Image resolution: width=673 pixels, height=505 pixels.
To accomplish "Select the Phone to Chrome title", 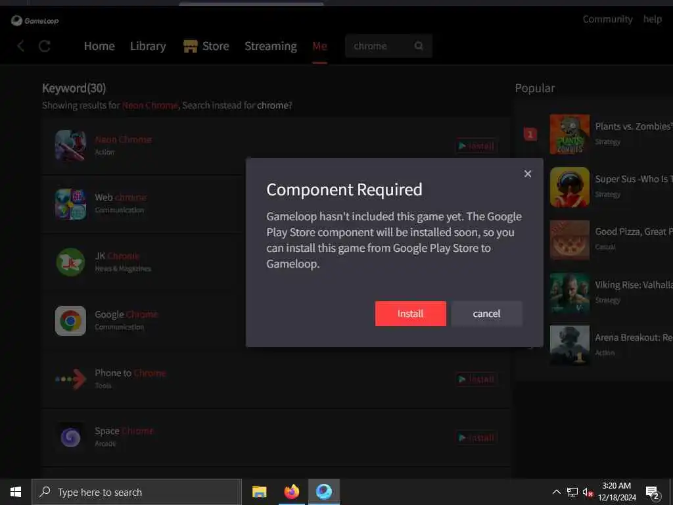I will (130, 373).
